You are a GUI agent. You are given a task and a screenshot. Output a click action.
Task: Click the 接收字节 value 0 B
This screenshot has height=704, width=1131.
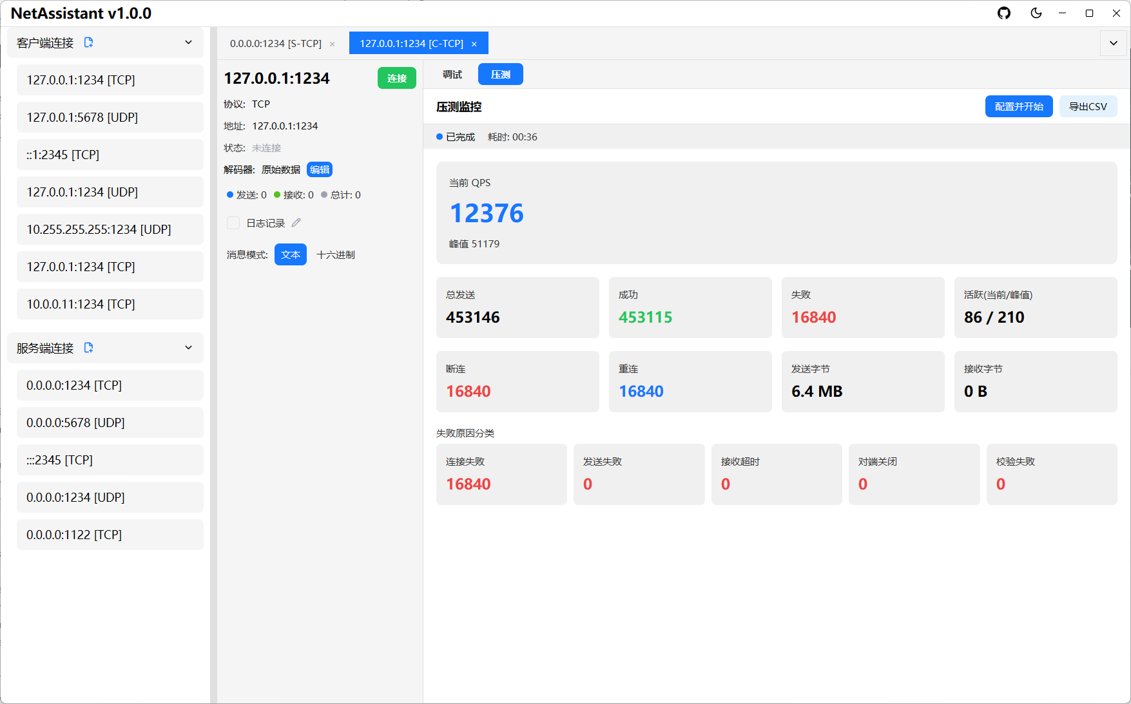976,391
